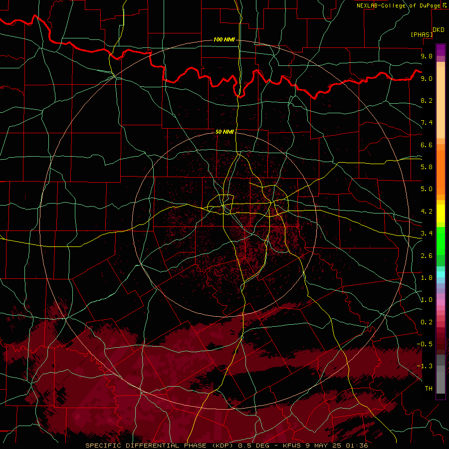This screenshot has height=449, width=449.
Task: Pick the purple segment of the color scale
Action: pos(441,50)
